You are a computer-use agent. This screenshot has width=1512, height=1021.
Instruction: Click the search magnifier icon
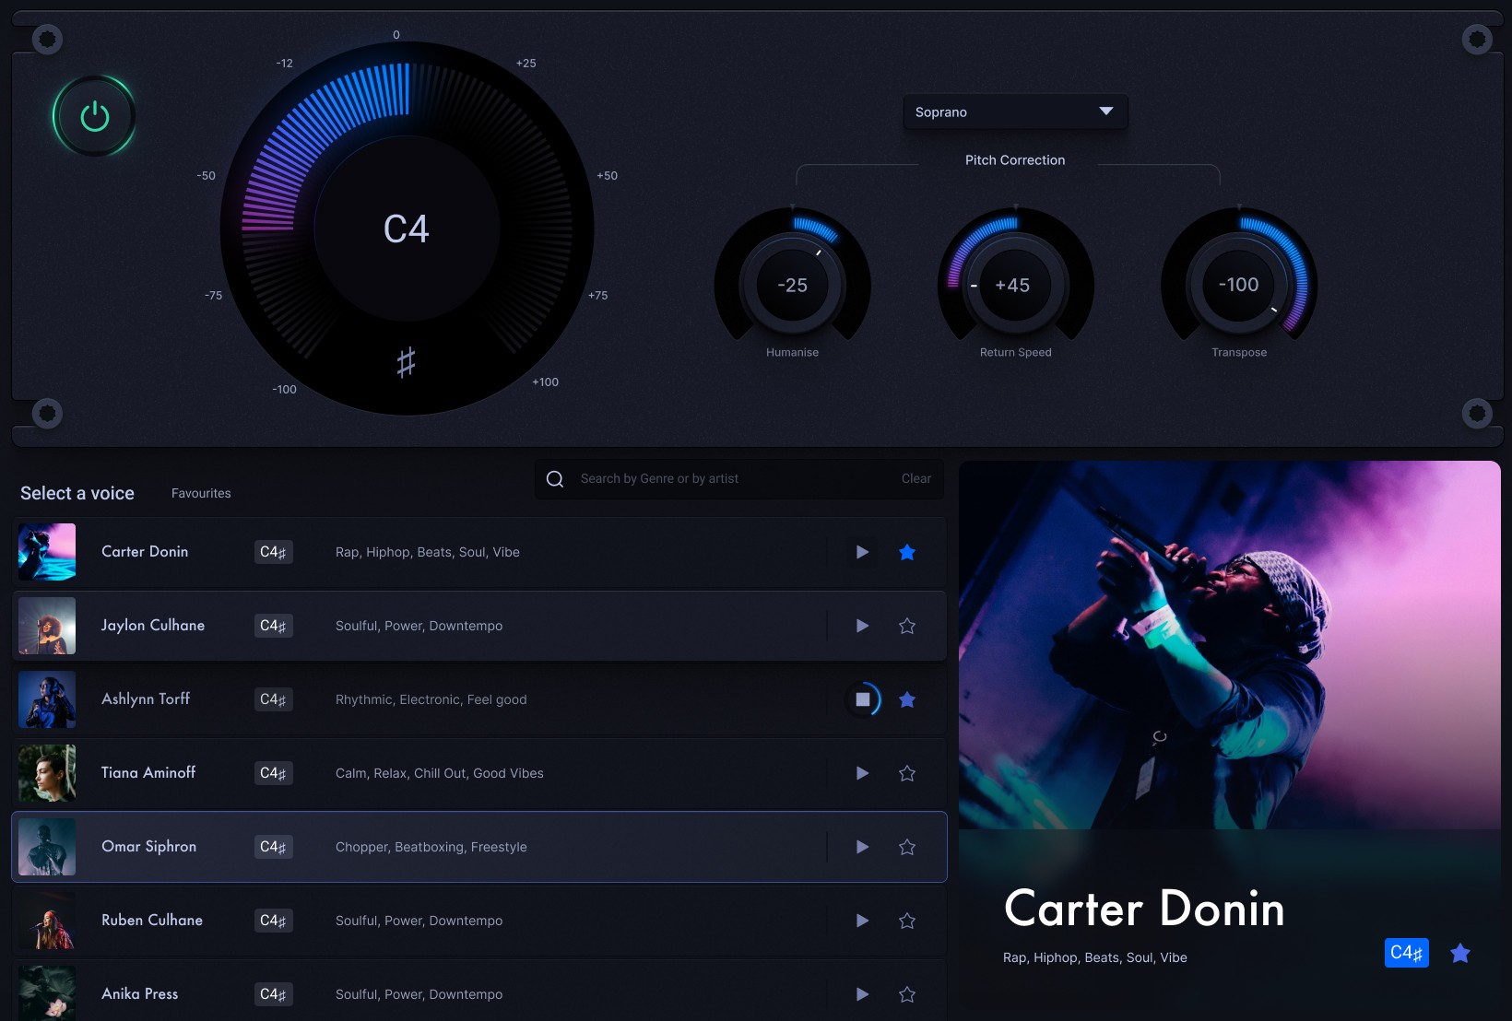[554, 478]
